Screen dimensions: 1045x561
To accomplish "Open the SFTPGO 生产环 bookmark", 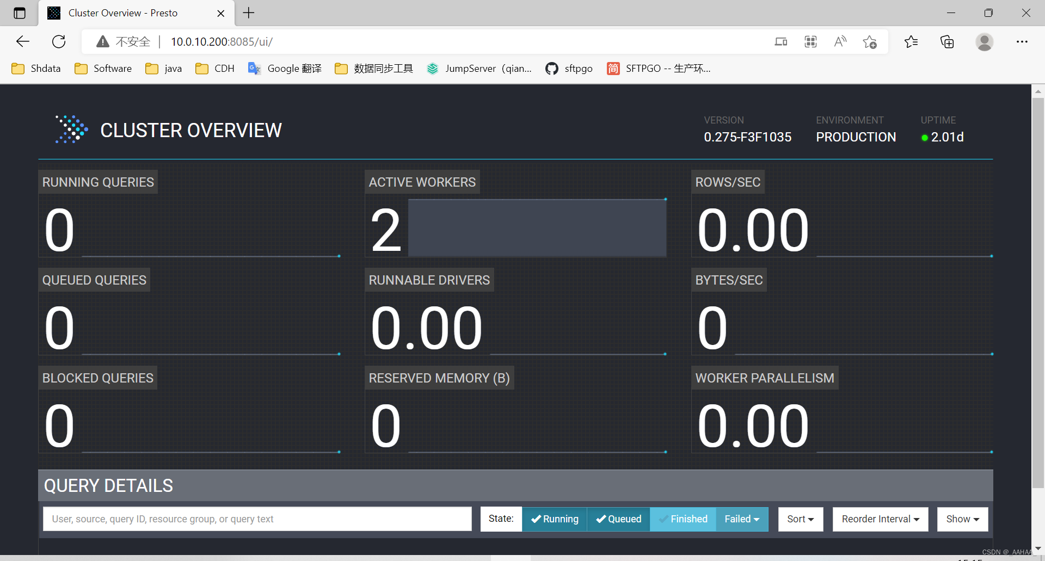I will tap(659, 69).
